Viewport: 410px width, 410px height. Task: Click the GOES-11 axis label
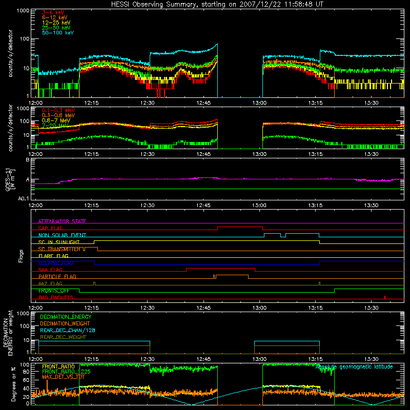[x=10, y=179]
